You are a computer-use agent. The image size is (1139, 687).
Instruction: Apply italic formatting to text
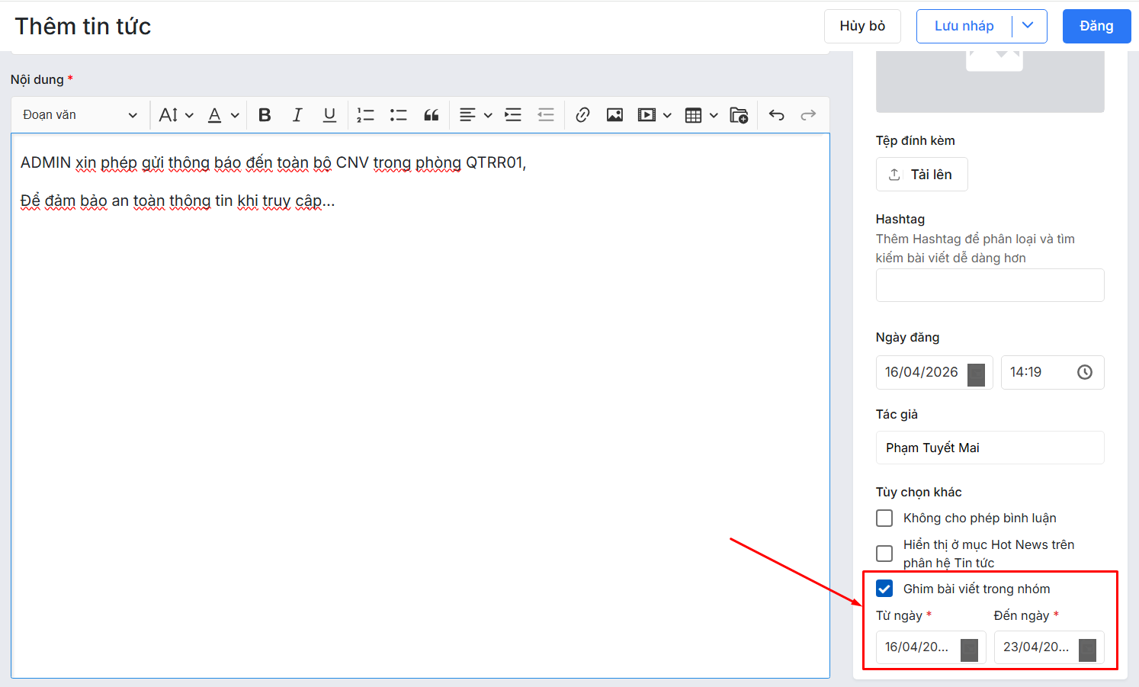(297, 115)
